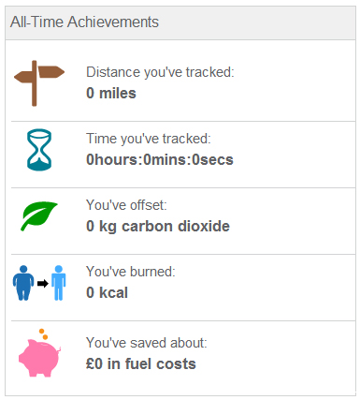Click the 'You've saved about:' label
The image size is (360, 400).
[x=147, y=343]
